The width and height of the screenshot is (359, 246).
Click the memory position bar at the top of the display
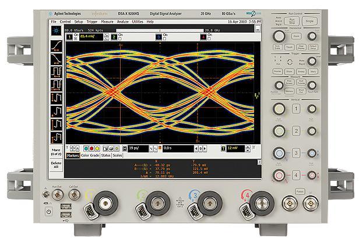click(x=160, y=30)
